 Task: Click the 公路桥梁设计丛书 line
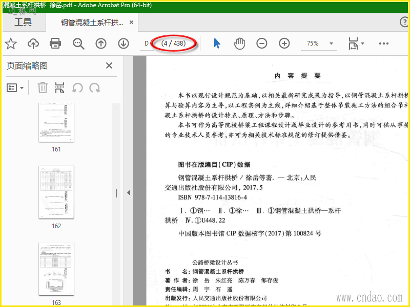[215, 262]
